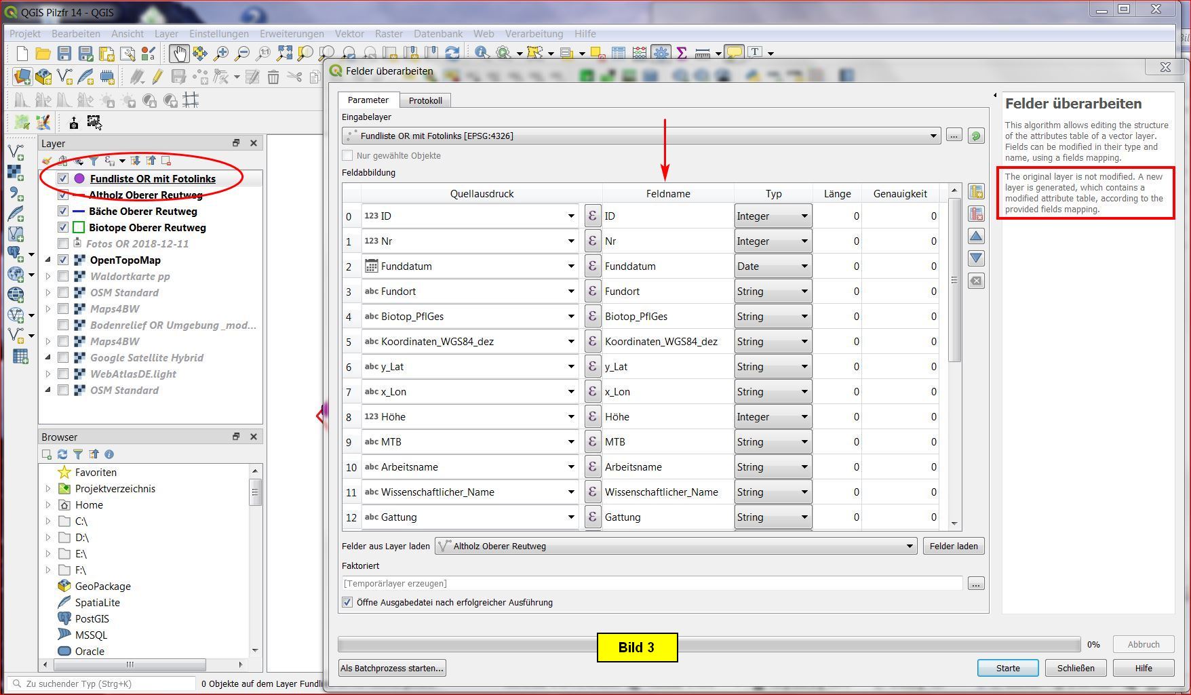Click the iterate over layer features icon
The height and width of the screenshot is (695, 1191).
coord(975,136)
